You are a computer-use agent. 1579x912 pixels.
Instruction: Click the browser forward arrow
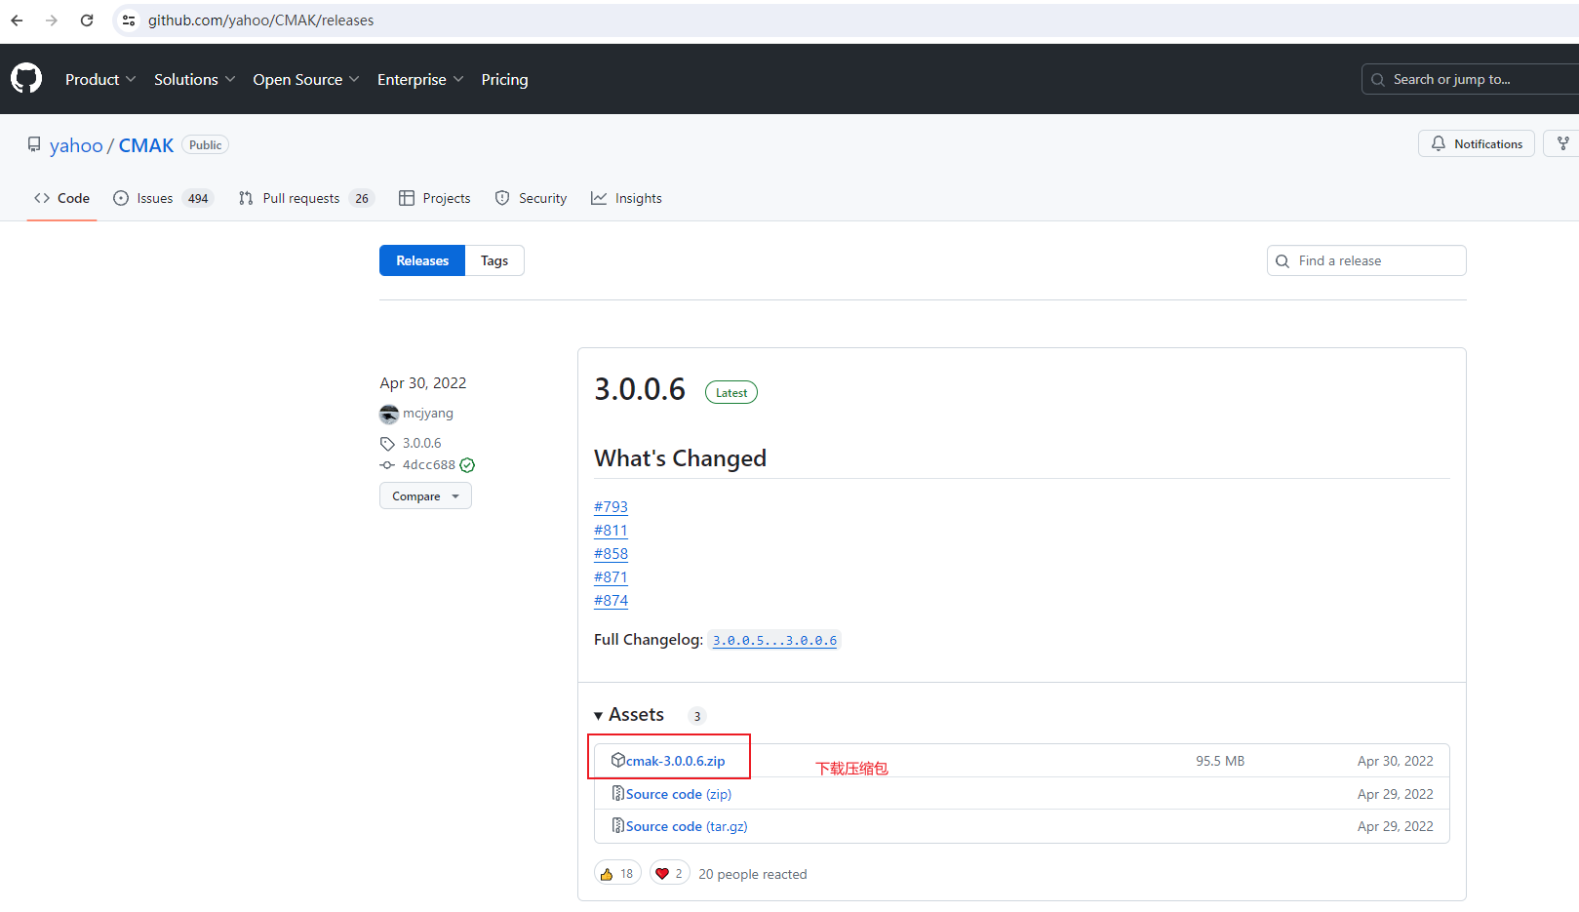tap(52, 20)
